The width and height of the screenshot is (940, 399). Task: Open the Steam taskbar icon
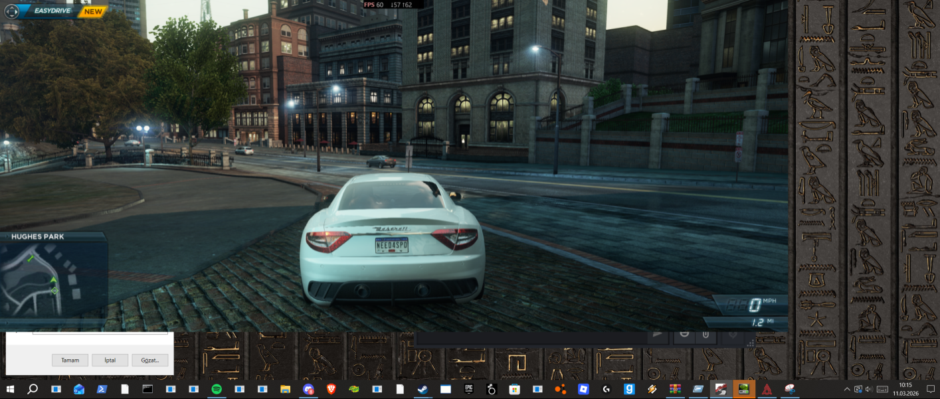pyautogui.click(x=423, y=389)
